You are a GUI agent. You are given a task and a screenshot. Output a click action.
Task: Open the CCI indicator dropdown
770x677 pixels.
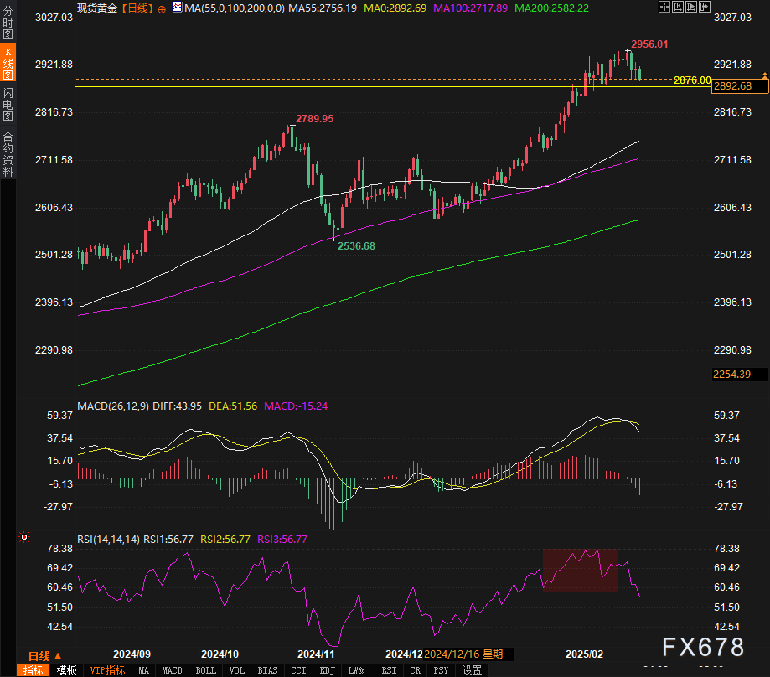pos(298,670)
